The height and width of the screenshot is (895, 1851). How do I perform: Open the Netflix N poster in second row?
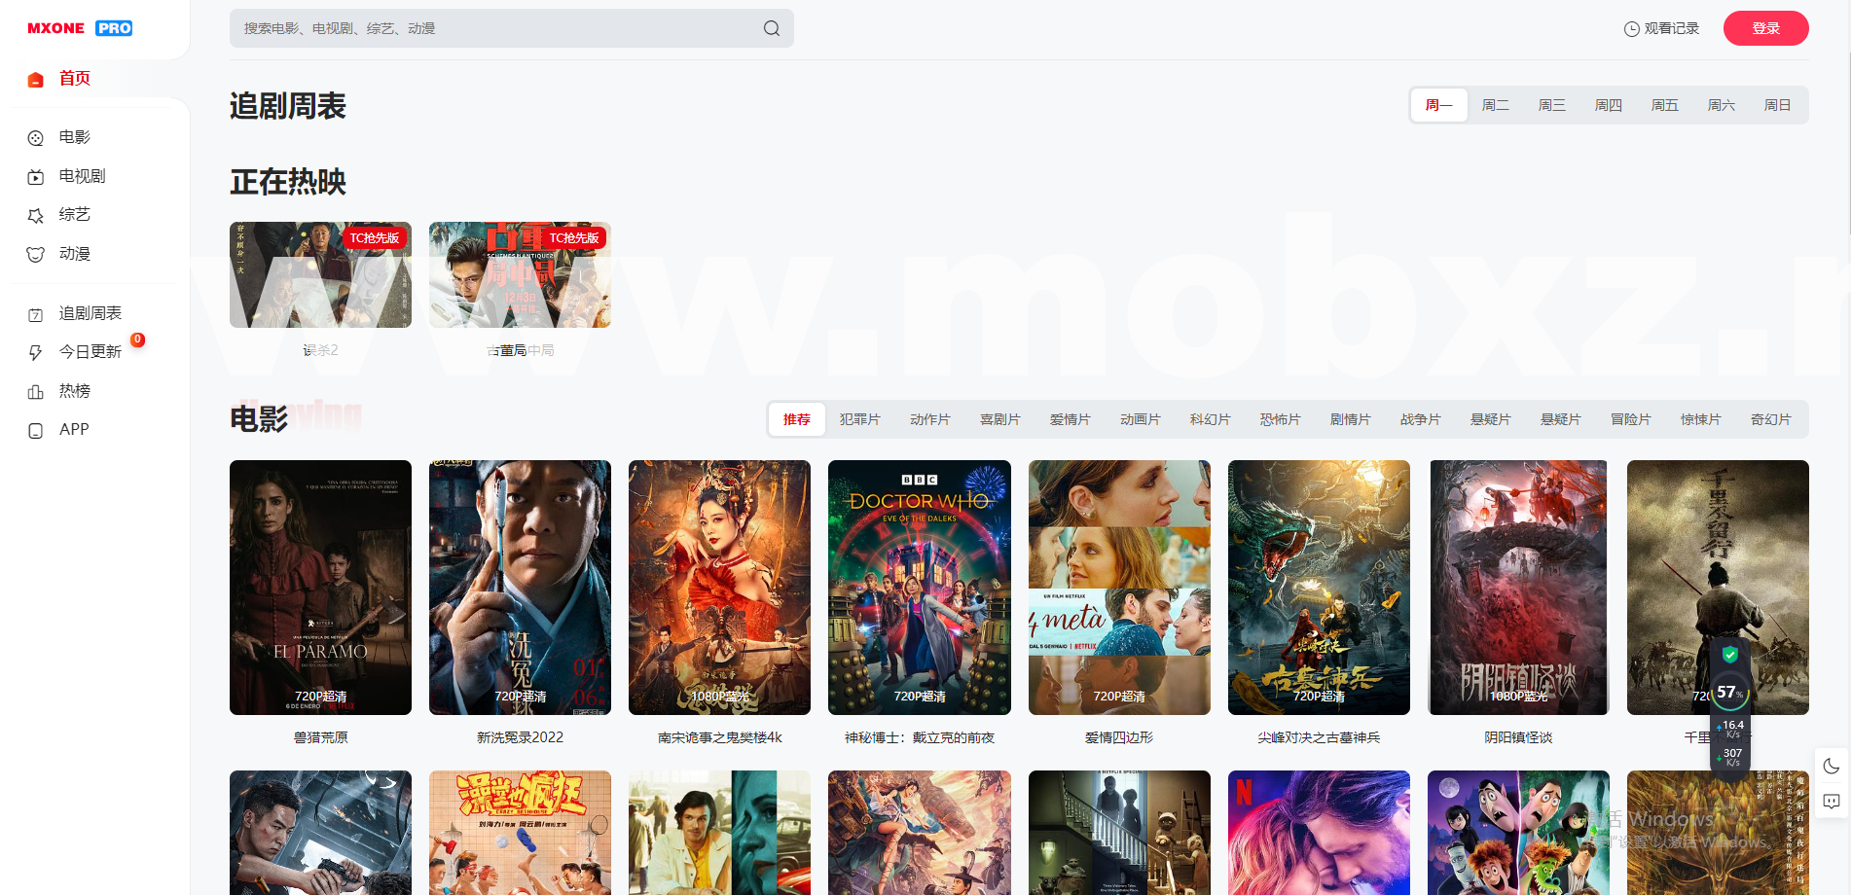(x=1319, y=833)
